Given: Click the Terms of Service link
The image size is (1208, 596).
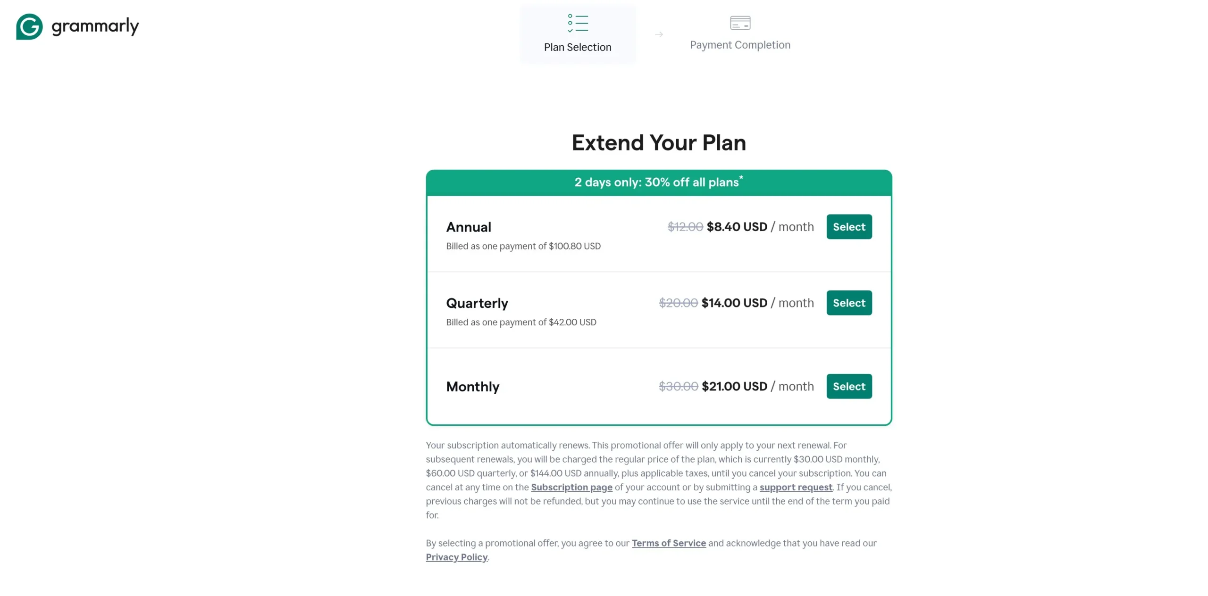Looking at the screenshot, I should (668, 544).
